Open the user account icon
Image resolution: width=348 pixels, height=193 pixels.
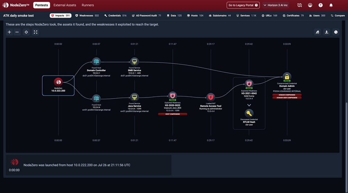310,5
